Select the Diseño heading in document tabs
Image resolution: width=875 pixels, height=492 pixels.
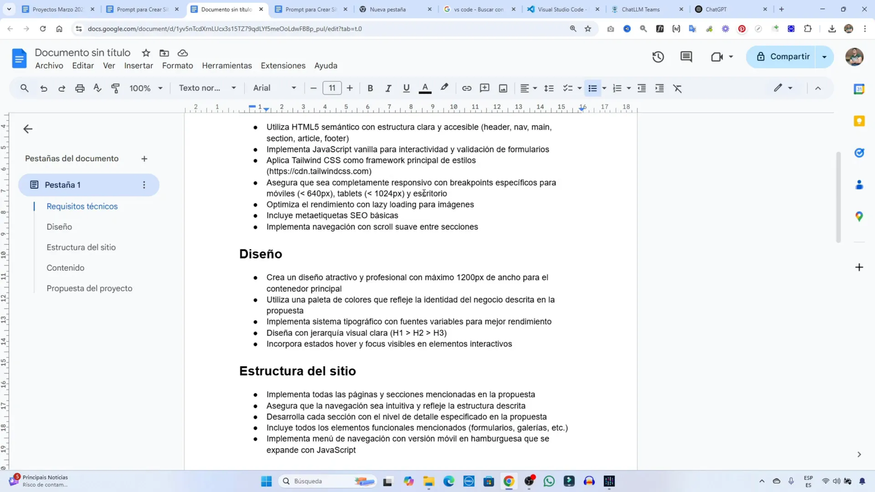[x=60, y=226]
